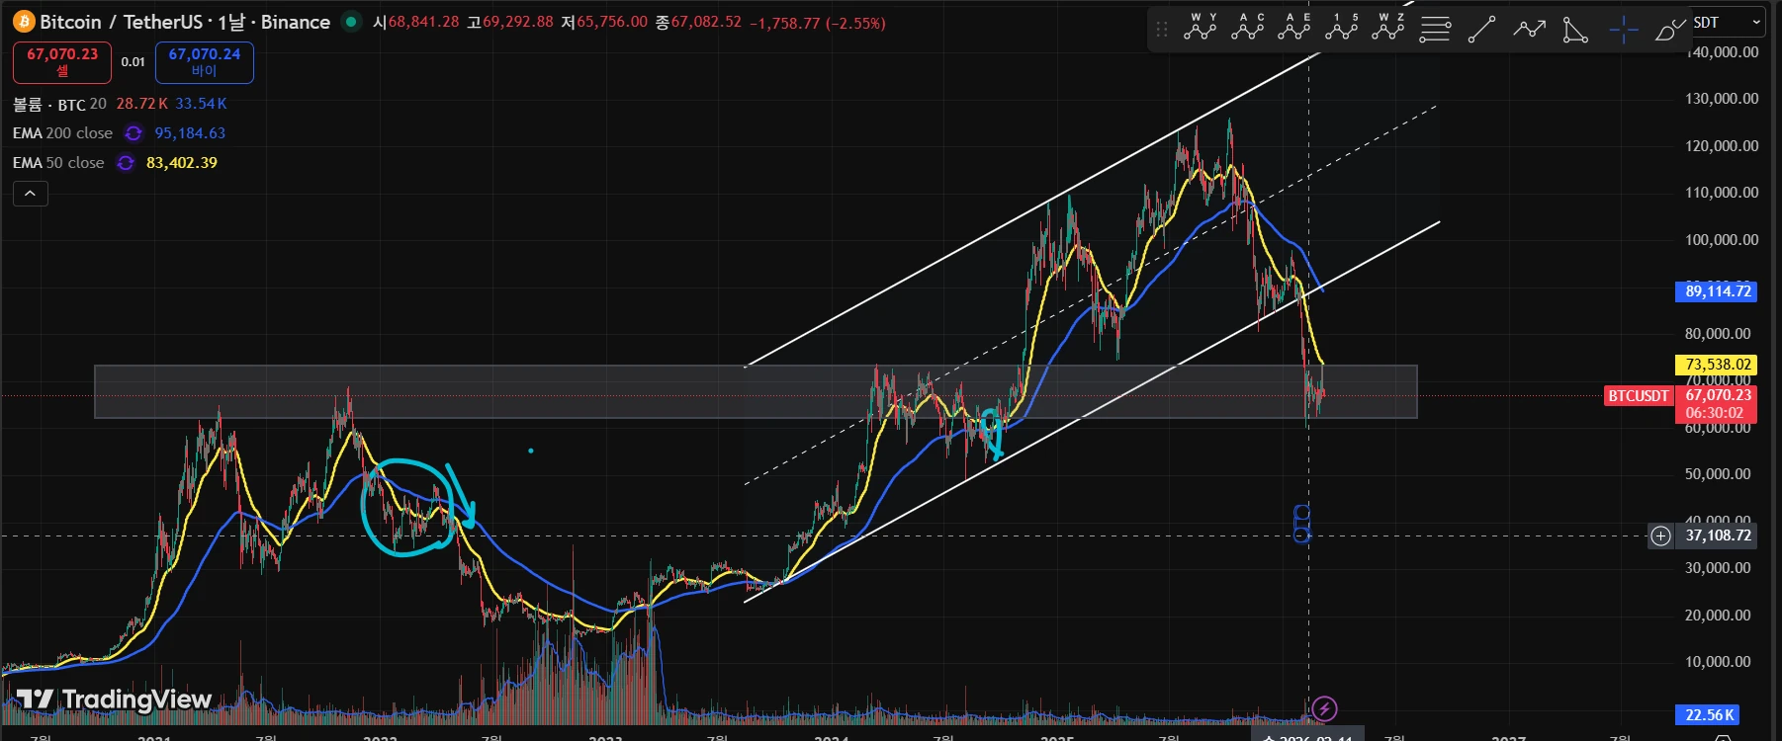Select the Fibonacci retracement tool
The image size is (1782, 741).
tap(1435, 30)
